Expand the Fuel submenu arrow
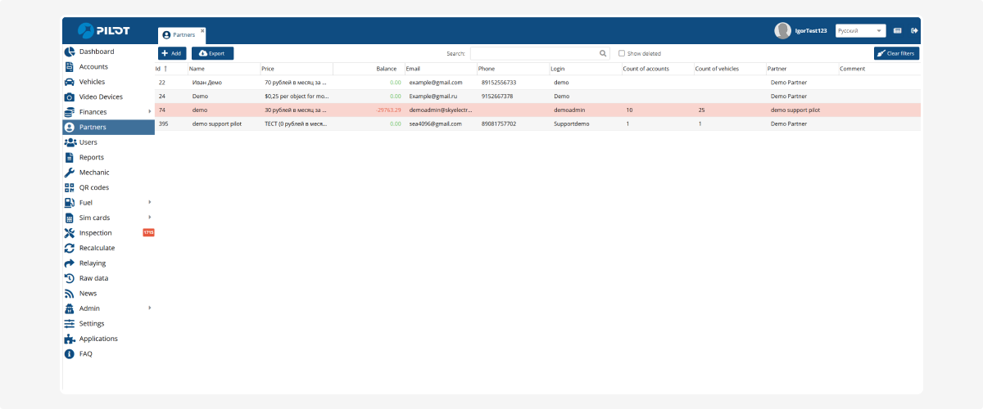Screen dimensions: 983x409 click(x=149, y=202)
